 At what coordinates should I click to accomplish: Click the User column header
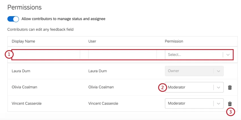[x=92, y=41]
